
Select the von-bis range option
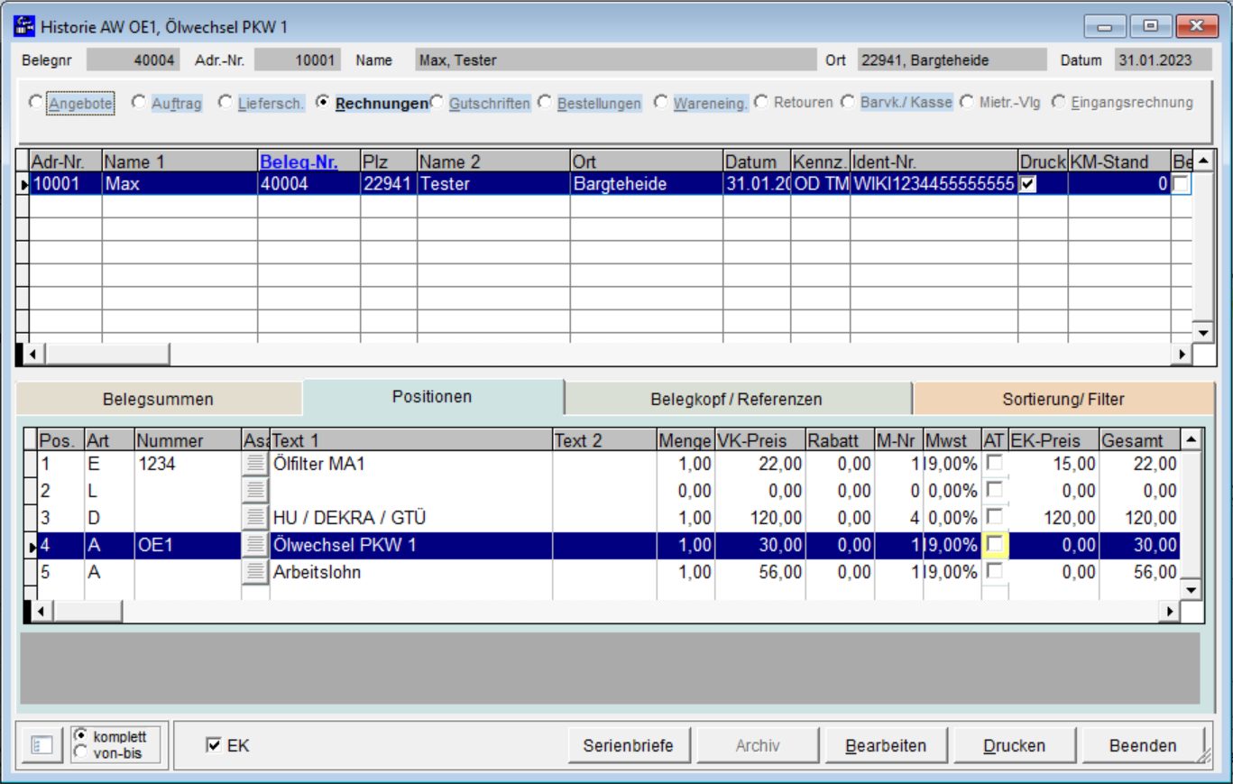pyautogui.click(x=82, y=752)
